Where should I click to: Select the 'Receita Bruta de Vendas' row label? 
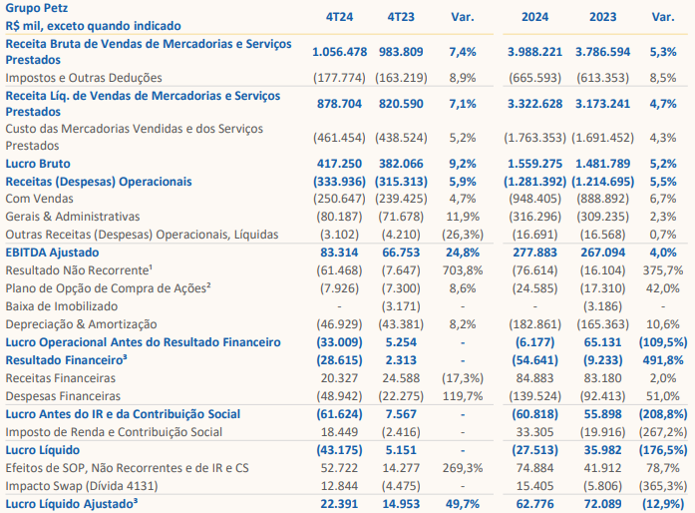[x=149, y=52]
